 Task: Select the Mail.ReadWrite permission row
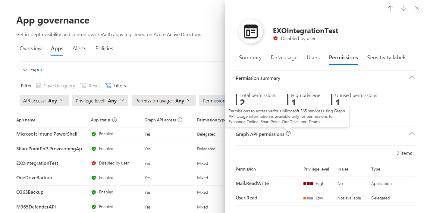point(325,183)
